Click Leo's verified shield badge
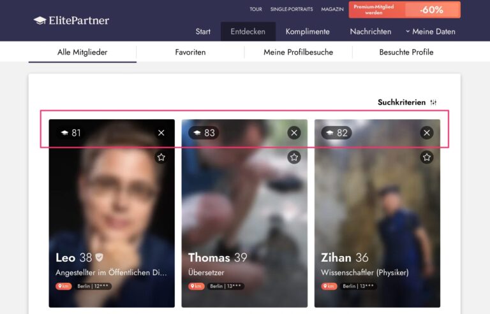 point(99,257)
